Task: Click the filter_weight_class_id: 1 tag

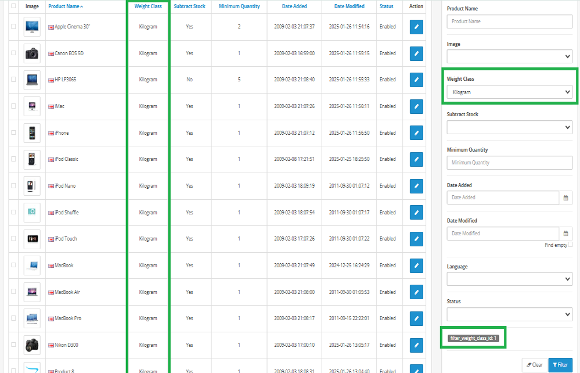Action: tap(473, 338)
